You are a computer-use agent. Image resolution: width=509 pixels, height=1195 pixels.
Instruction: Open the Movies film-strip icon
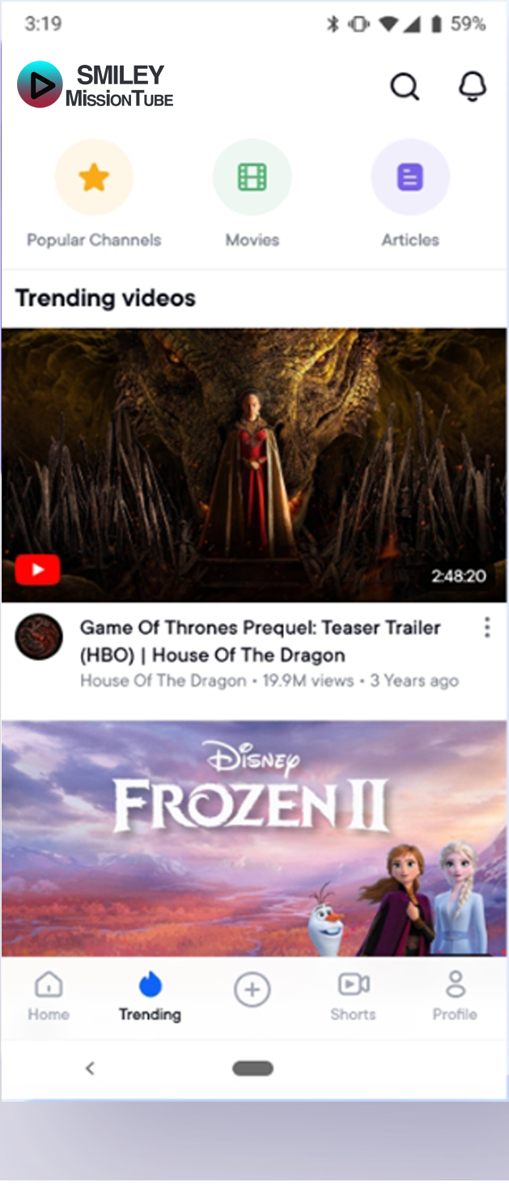[x=252, y=177]
